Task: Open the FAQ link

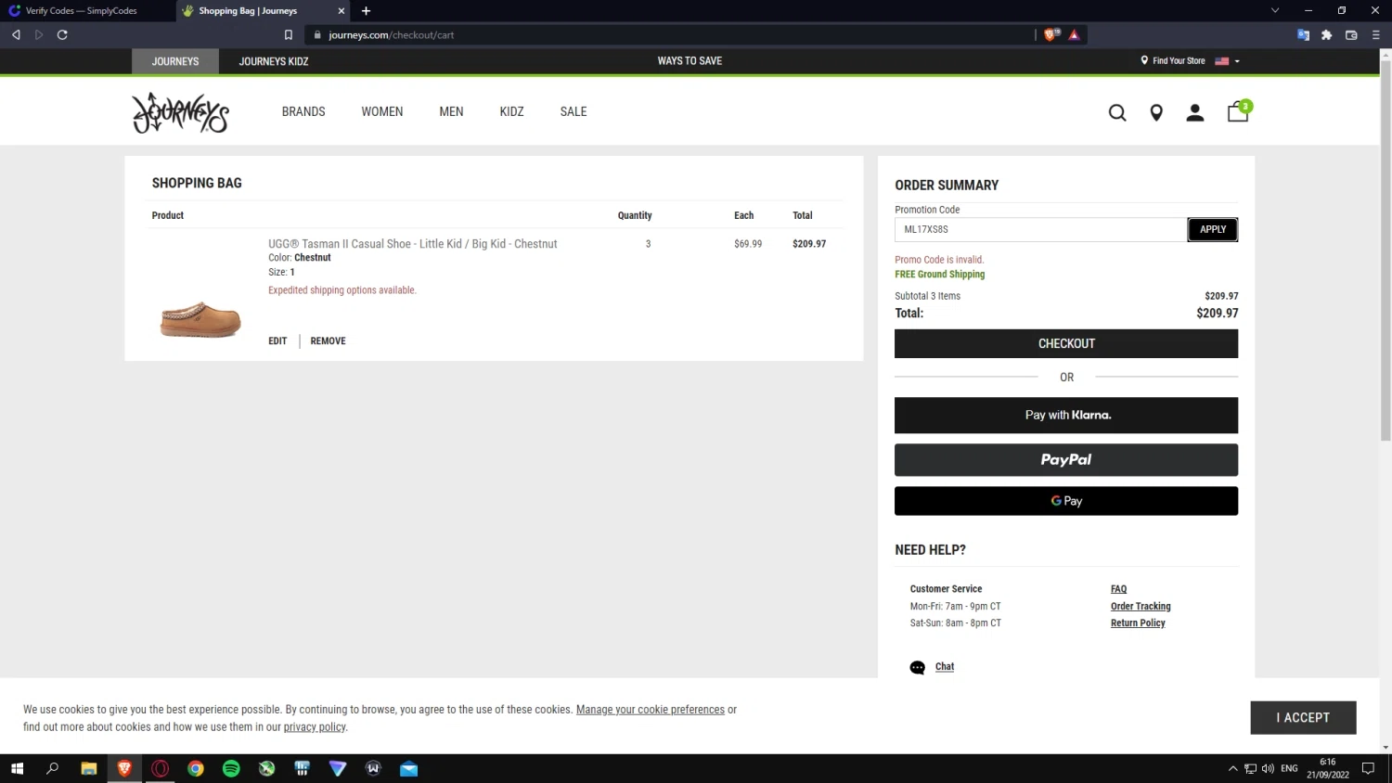Action: tap(1118, 589)
